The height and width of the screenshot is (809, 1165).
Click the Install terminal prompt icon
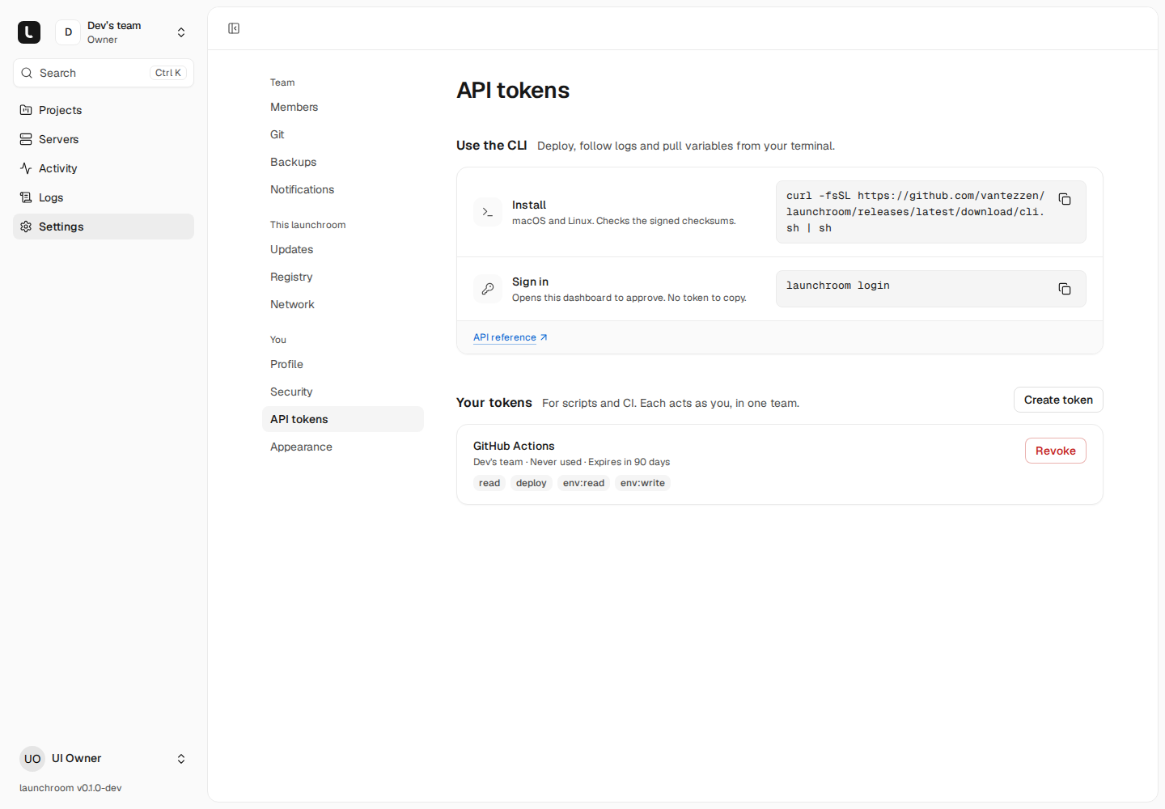(x=488, y=212)
